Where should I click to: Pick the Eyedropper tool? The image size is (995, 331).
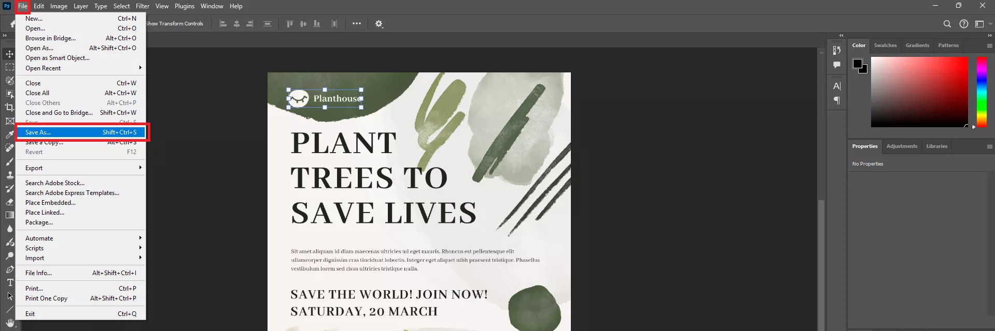click(9, 135)
